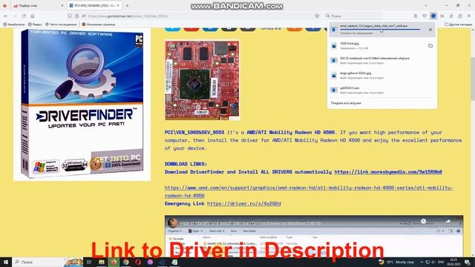This screenshot has width=475, height=267.
Task: List all tabs dropdown arrow
Action: 425,5
